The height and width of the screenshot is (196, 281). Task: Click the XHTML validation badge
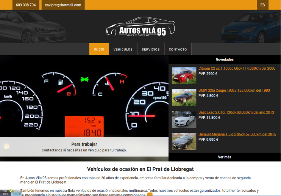tap(17, 191)
